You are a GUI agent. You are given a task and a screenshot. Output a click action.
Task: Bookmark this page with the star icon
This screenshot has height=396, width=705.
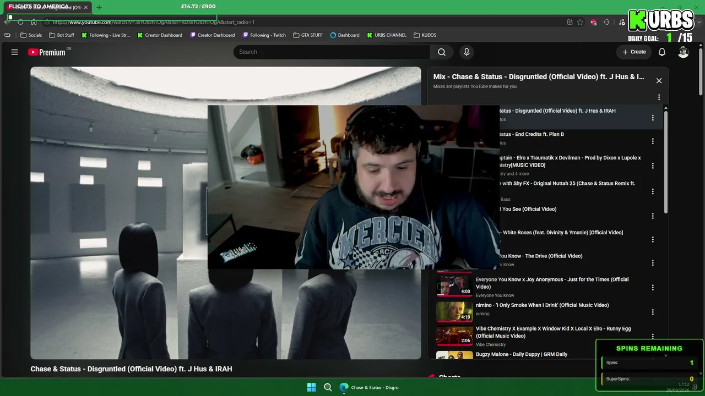click(580, 22)
